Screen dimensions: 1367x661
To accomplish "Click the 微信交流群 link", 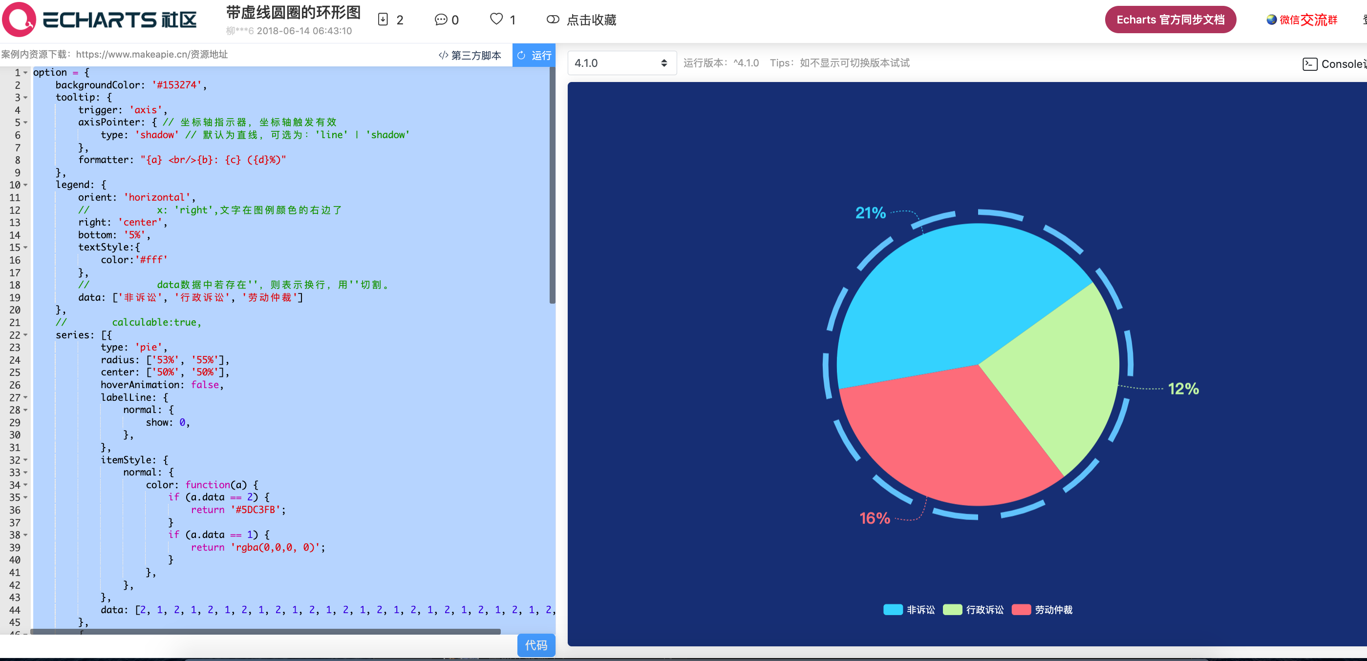I will pos(1308,20).
